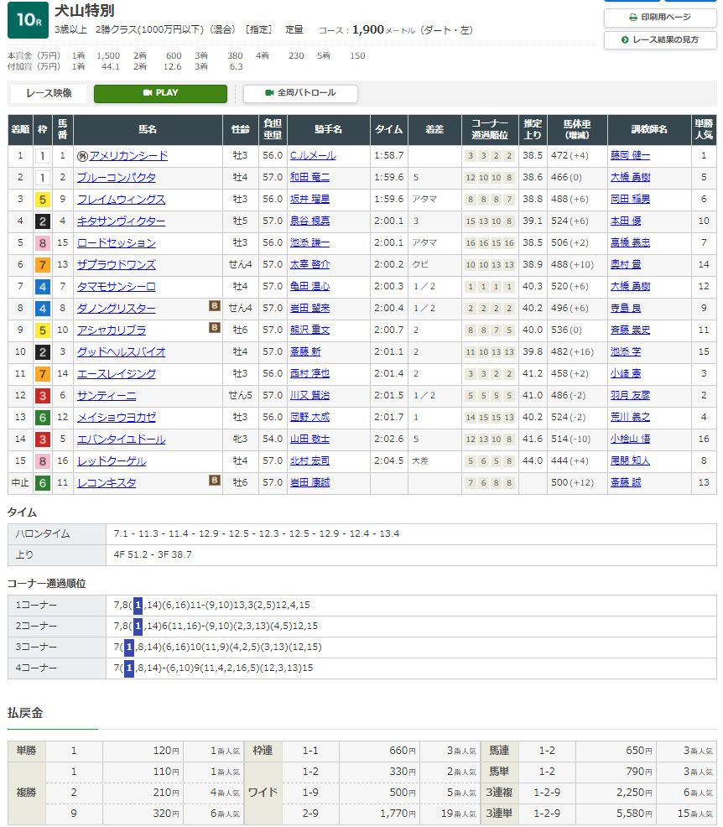Click the green 10R race number badge
The height and width of the screenshot is (827, 723).
(x=27, y=20)
